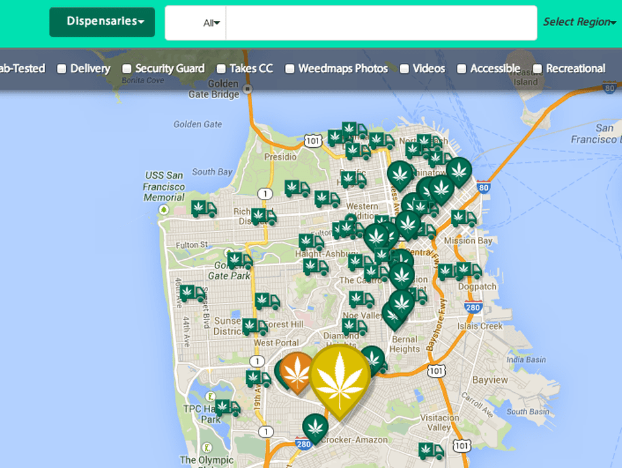Select delivery truck marker near TPC Harding Park
The image size is (622, 468).
pos(227,408)
